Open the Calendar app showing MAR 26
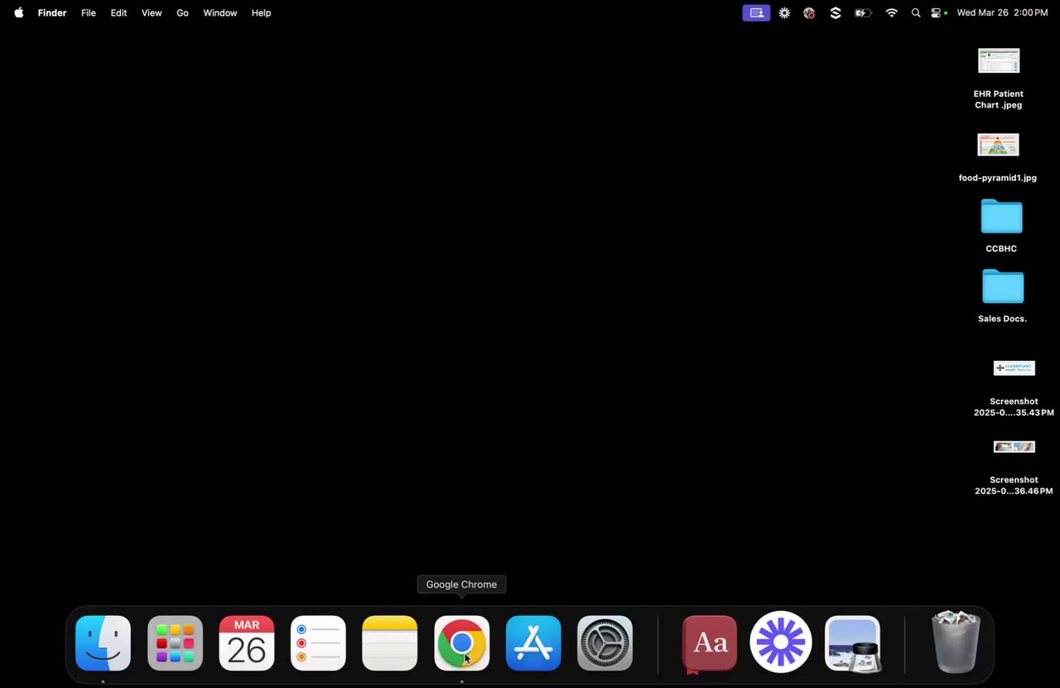 [247, 643]
